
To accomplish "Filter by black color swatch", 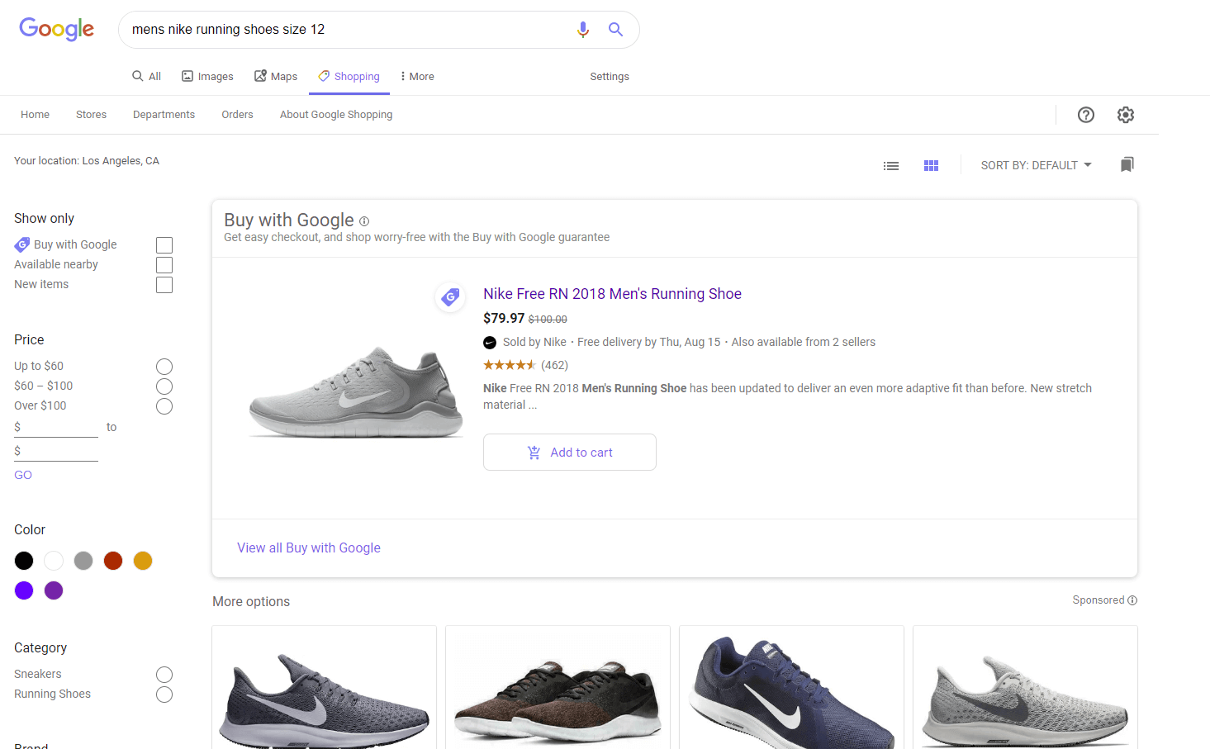I will [24, 561].
